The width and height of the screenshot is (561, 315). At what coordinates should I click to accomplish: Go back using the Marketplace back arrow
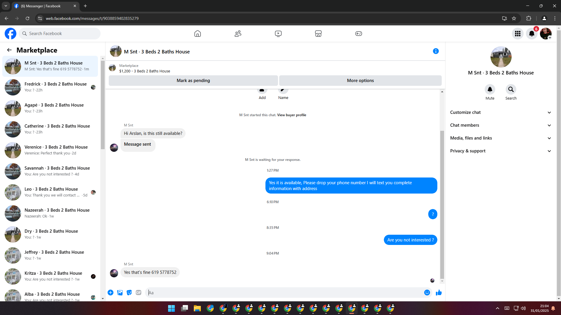pos(9,50)
